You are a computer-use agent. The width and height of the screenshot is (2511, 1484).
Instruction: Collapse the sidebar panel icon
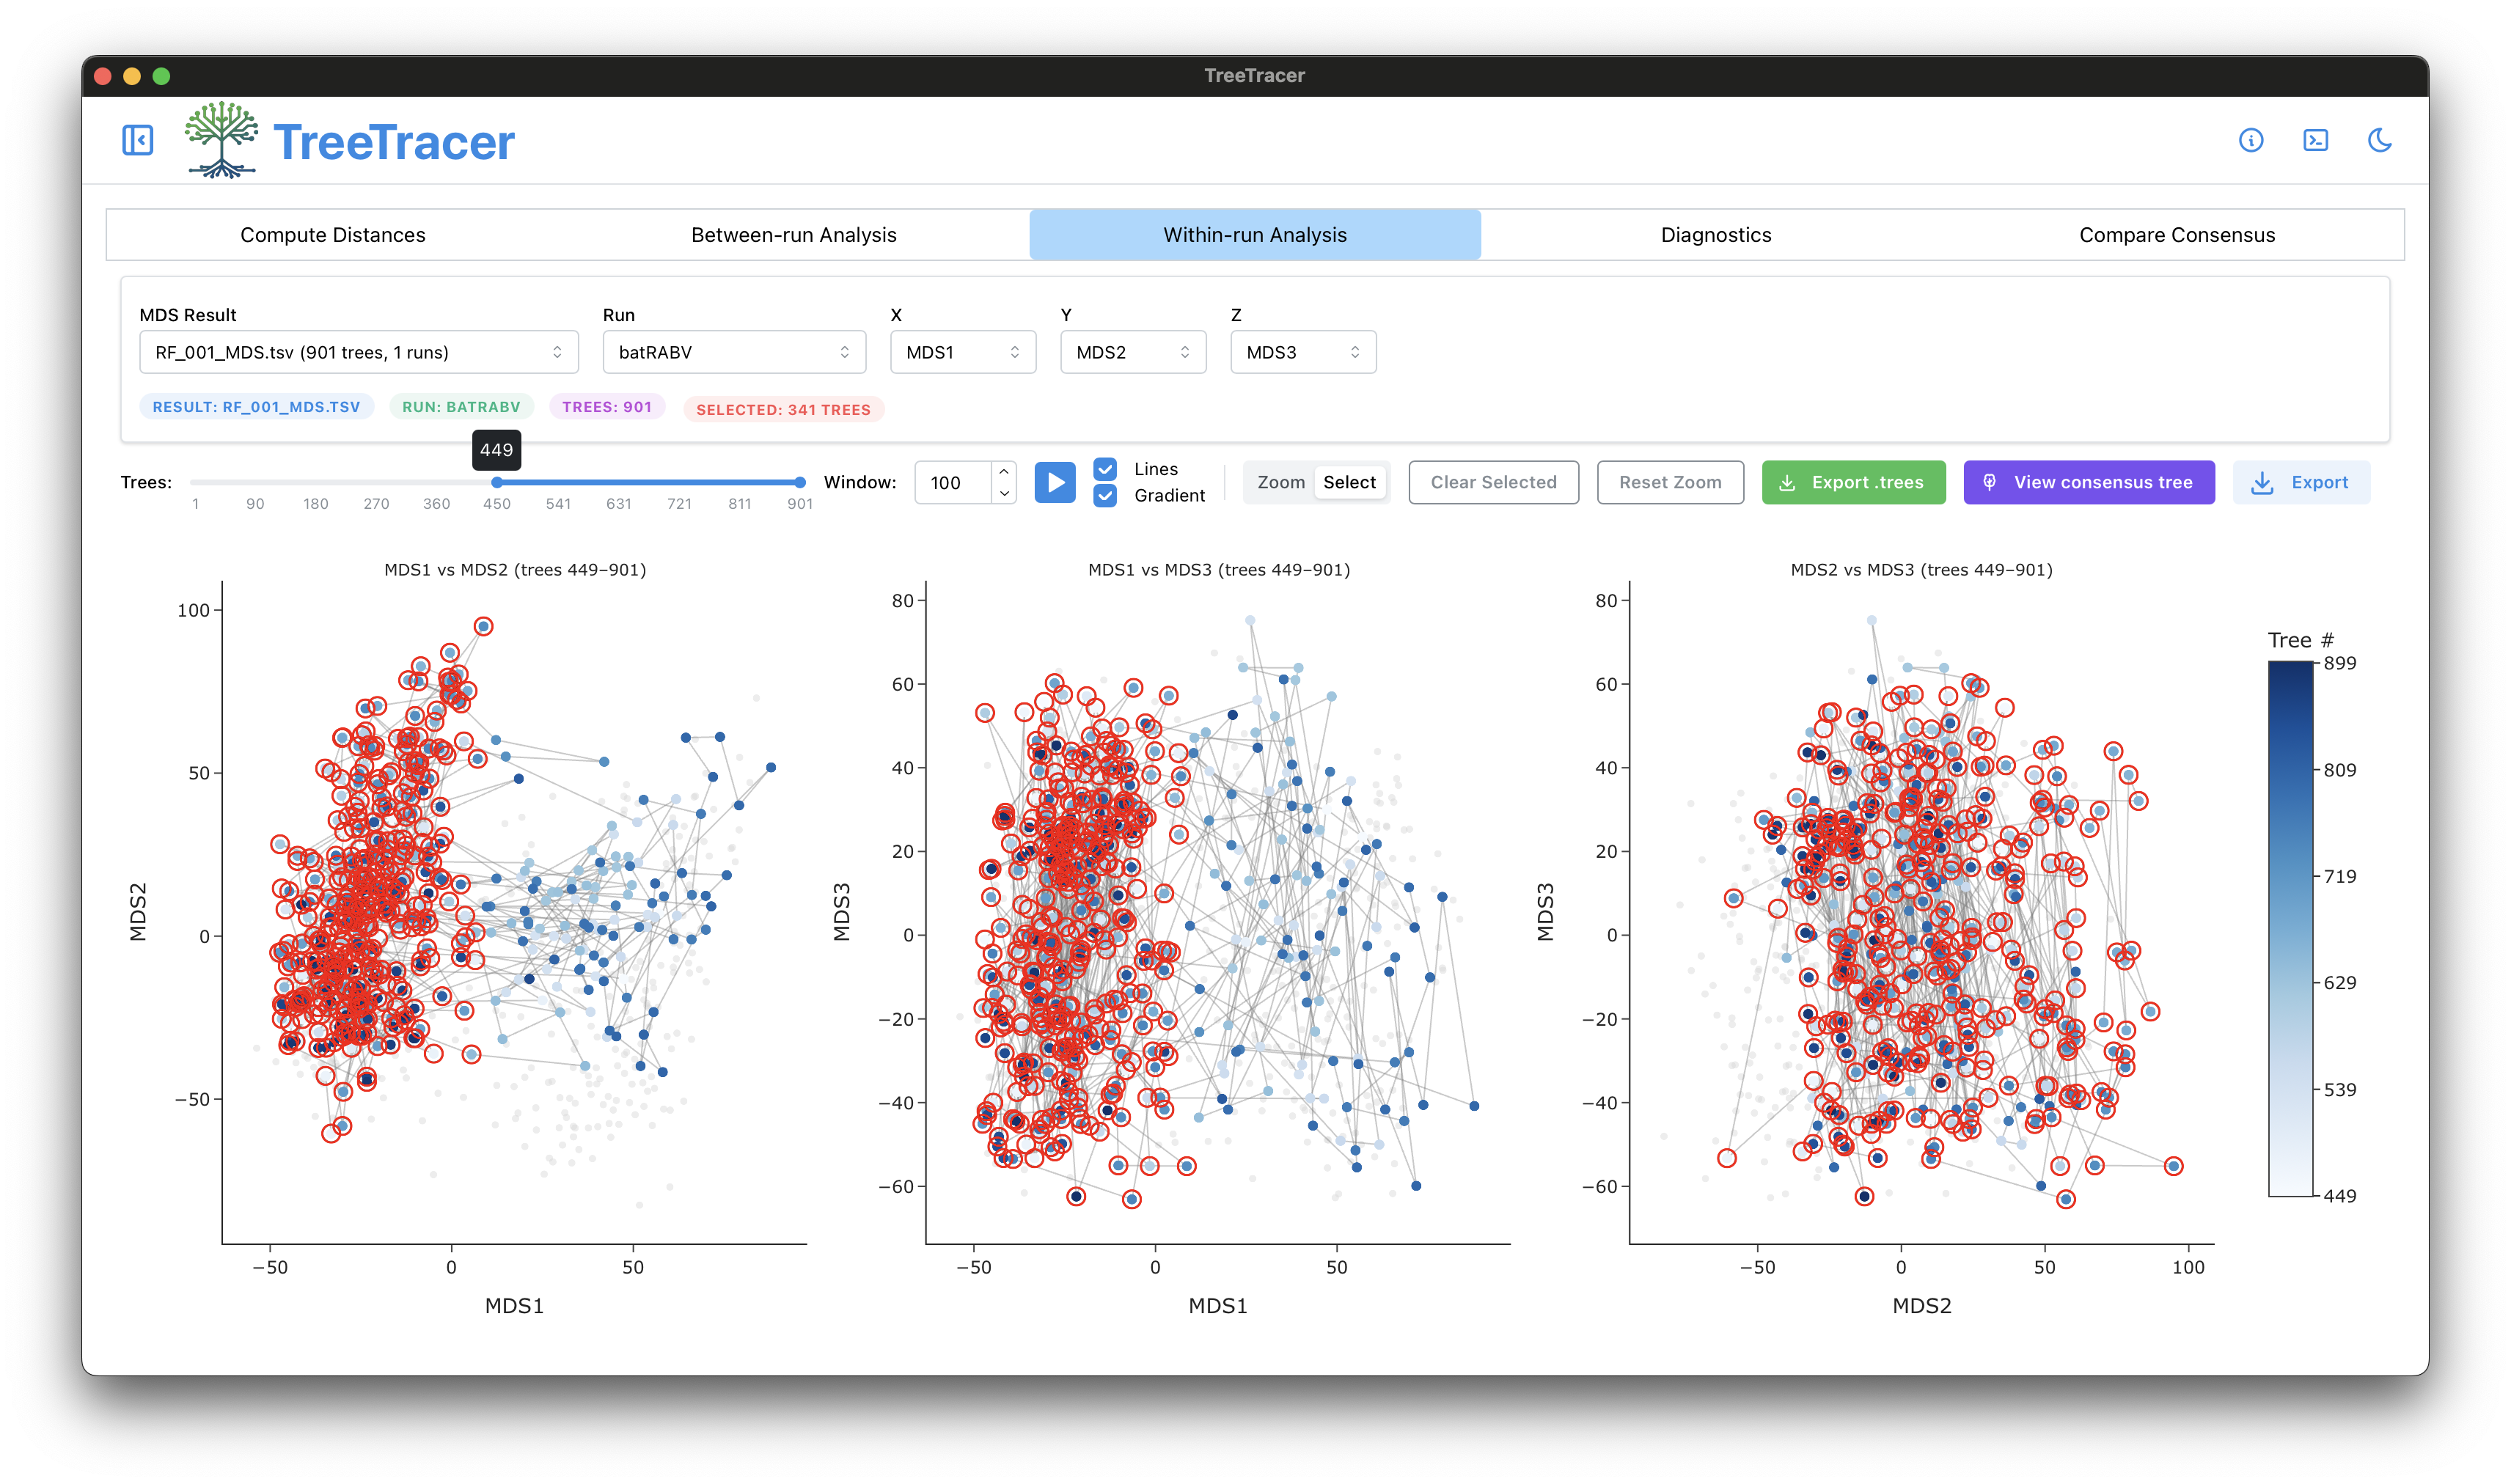(138, 140)
